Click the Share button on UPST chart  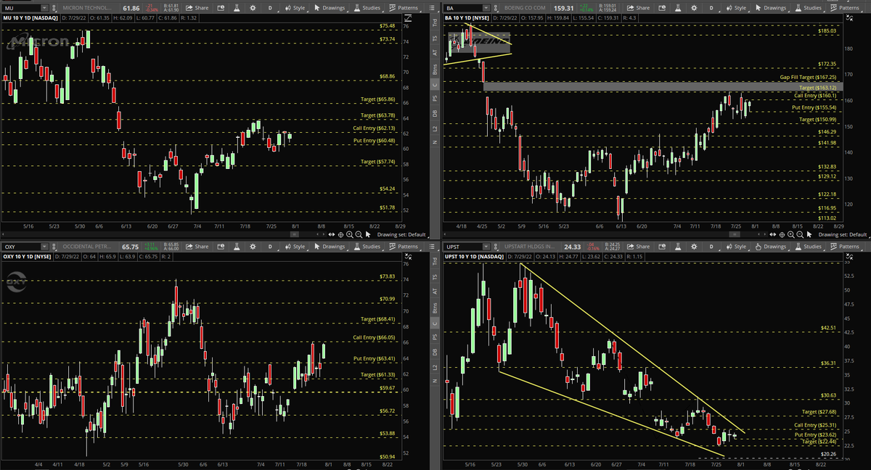coord(638,247)
